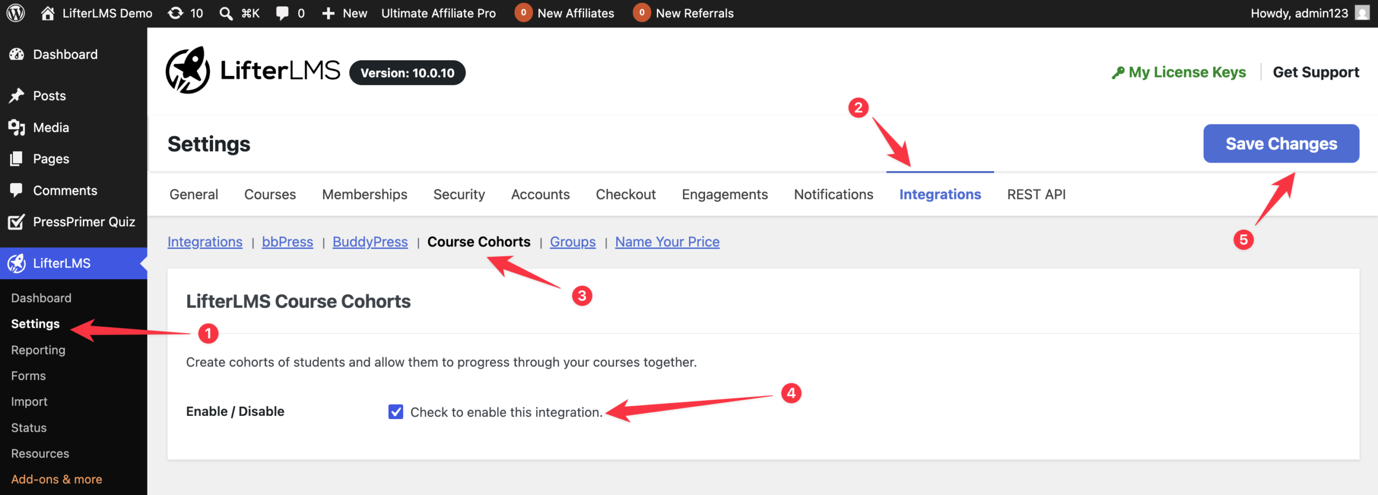Click the PressPrimer Quiz checkmark icon
Screen dimensions: 1378x495
click(17, 222)
